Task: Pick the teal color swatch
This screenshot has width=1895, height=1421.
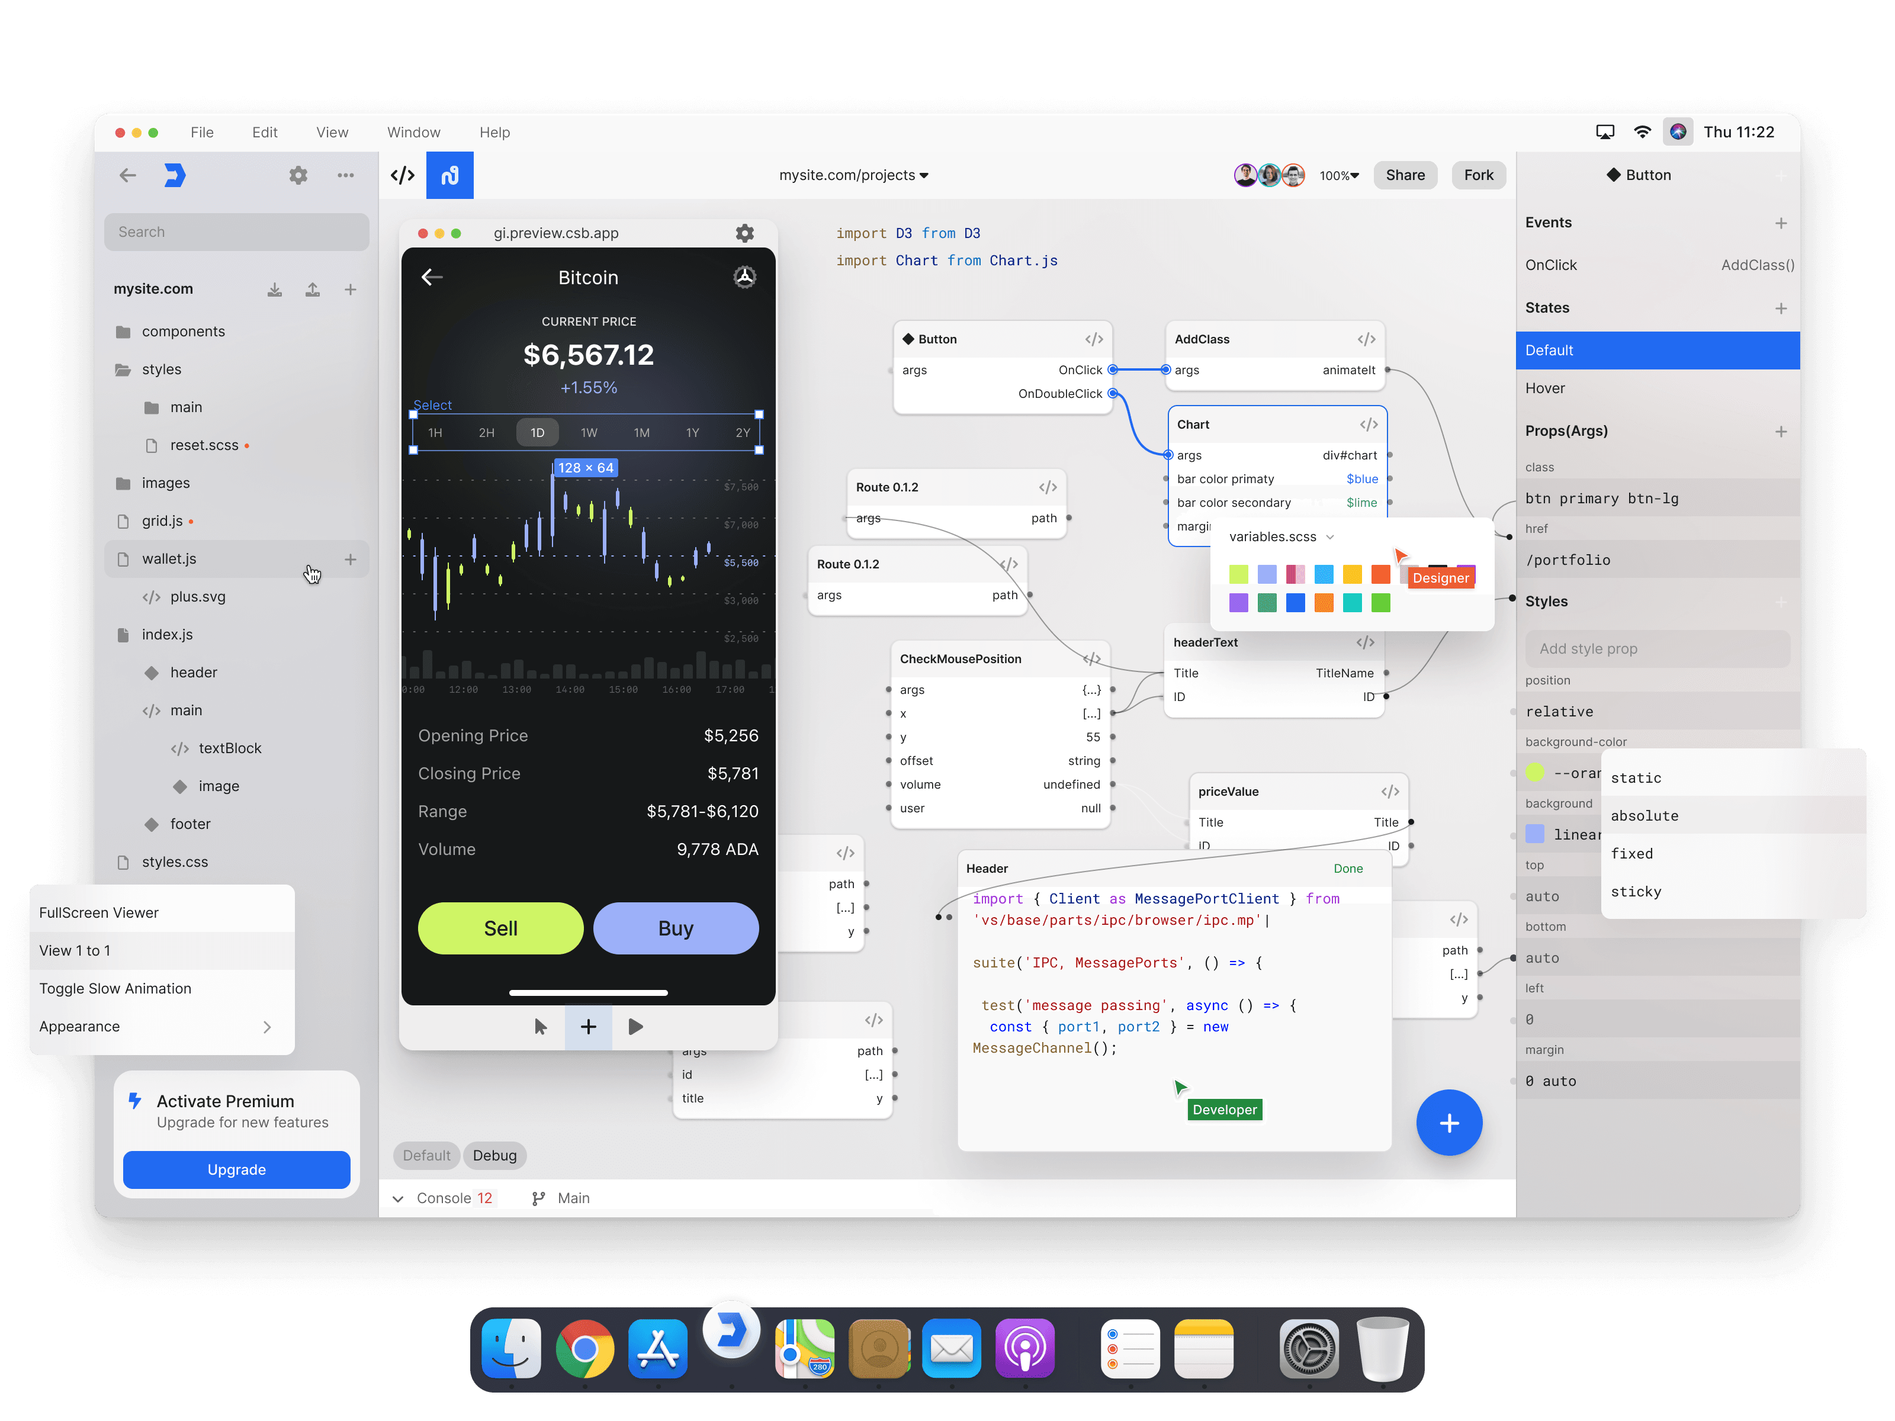Action: (x=1353, y=603)
